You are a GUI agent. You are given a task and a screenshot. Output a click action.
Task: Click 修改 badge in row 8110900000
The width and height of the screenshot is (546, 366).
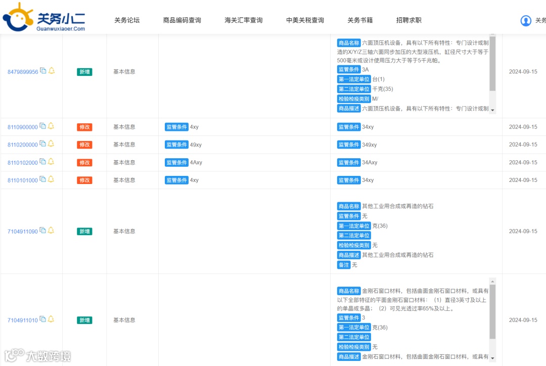click(x=84, y=127)
